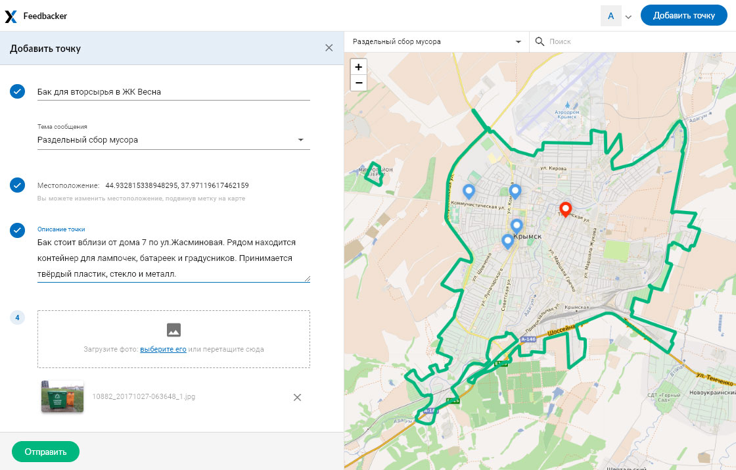Click the magnifying glass search icon
The height and width of the screenshot is (470, 736).
[x=541, y=41]
